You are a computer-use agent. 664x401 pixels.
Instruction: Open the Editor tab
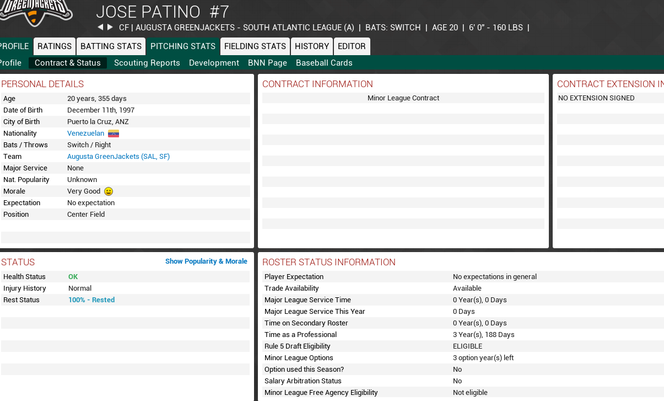352,46
